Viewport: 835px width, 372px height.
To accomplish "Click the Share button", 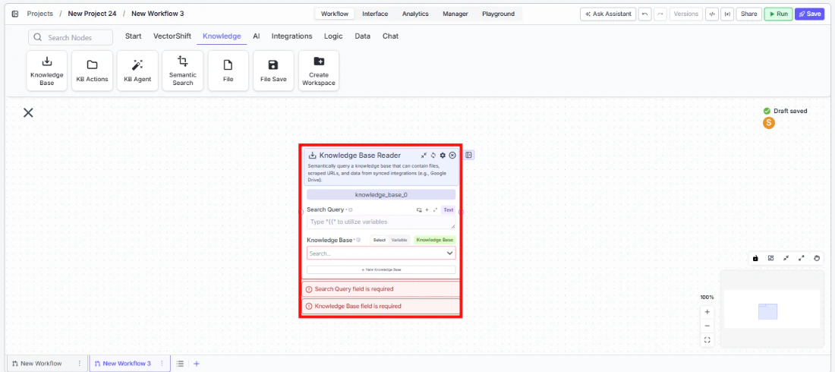I will point(748,14).
